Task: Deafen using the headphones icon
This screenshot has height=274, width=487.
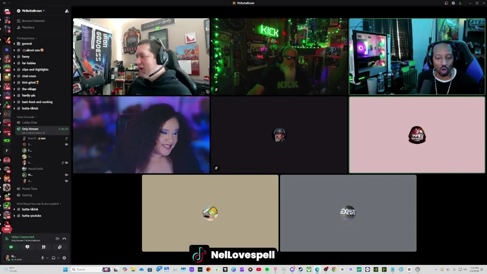Action: [x=53, y=258]
